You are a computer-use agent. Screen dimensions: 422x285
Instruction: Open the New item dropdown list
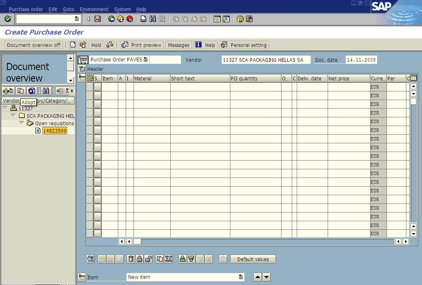point(241,277)
